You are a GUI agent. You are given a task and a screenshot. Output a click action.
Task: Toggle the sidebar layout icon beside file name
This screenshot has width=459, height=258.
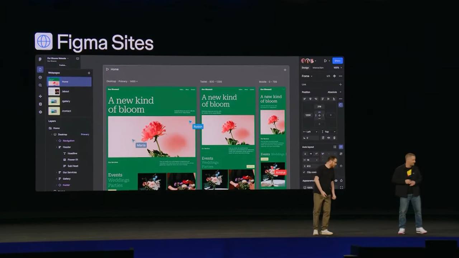[x=77, y=58]
